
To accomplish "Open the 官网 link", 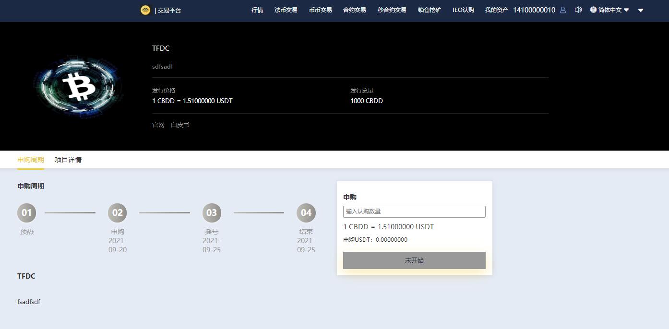I will 158,125.
